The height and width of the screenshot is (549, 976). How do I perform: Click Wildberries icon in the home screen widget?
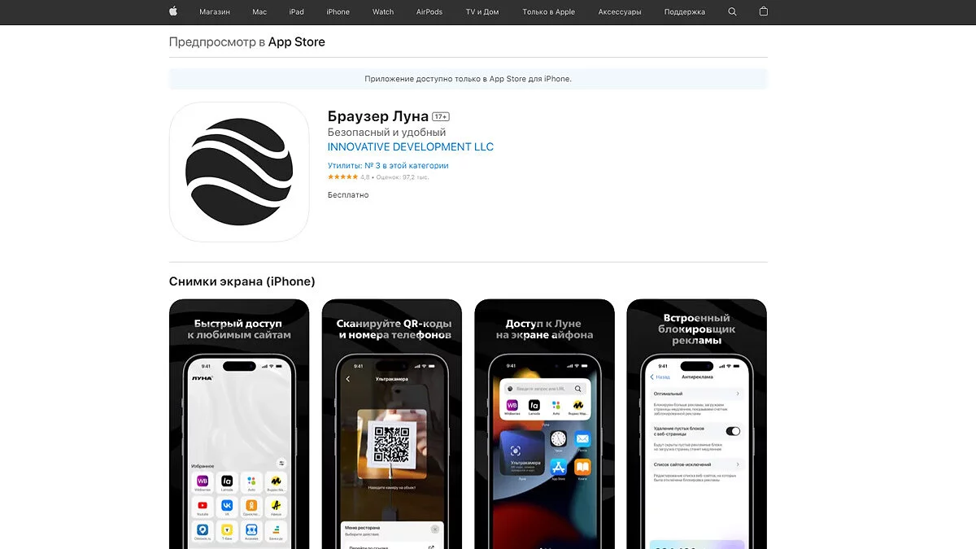pos(512,405)
